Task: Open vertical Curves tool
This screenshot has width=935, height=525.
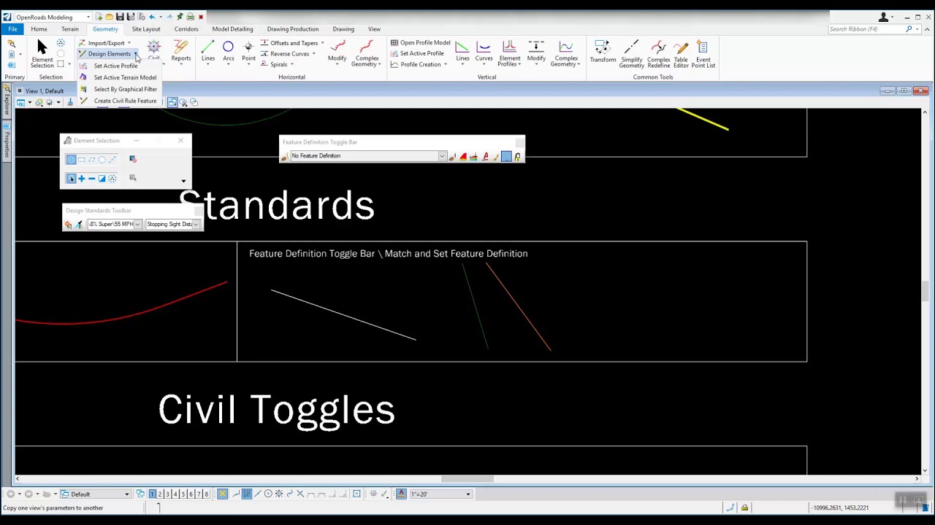Action: coord(484,52)
